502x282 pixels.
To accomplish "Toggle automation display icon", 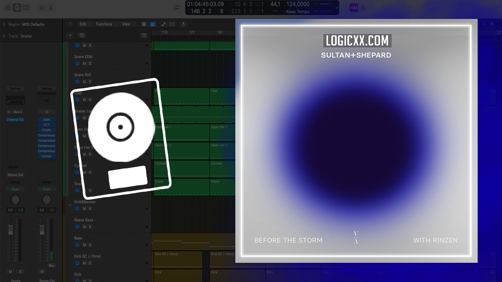I will [x=164, y=24].
